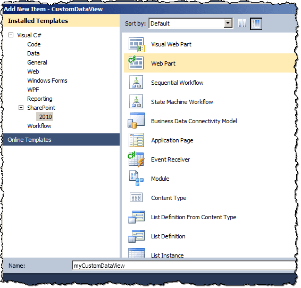Click List Definition From Content Type text
Viewport: 301px width, 288px height.
[194, 217]
